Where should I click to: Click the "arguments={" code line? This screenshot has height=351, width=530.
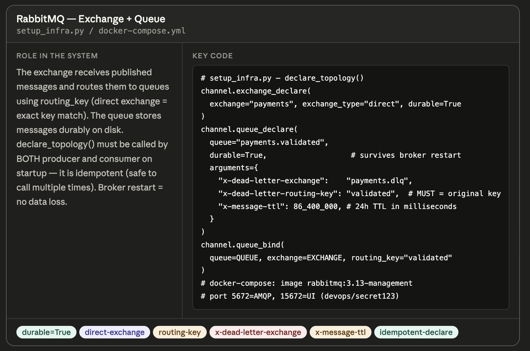(x=234, y=167)
